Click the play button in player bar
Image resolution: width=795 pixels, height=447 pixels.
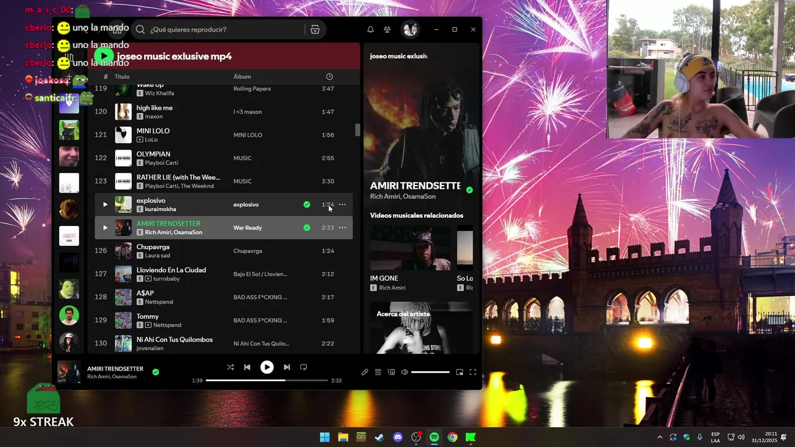click(266, 367)
